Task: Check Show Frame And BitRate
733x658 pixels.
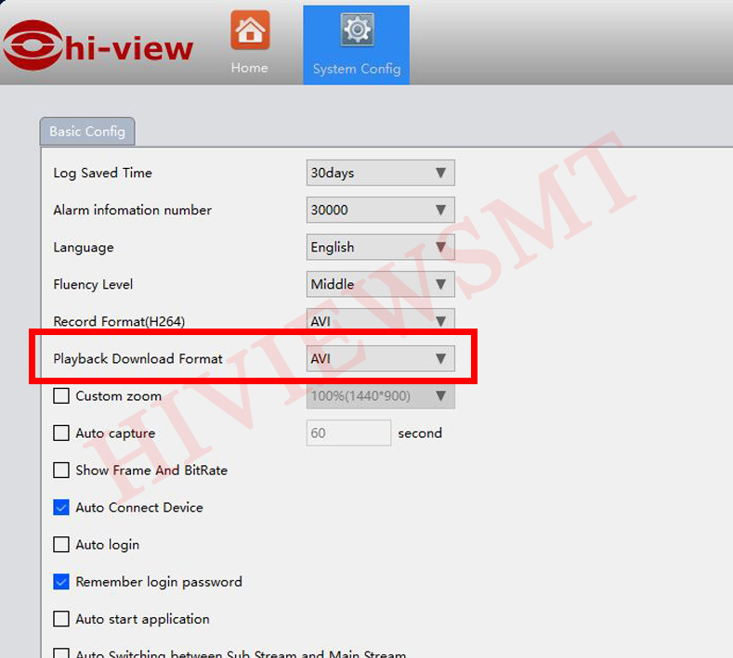Action: 61,470
